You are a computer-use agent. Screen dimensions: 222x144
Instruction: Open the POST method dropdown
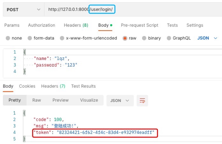(23, 10)
